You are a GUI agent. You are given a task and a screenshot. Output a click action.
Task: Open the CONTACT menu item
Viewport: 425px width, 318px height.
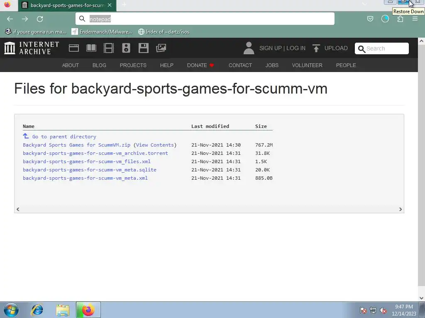coord(240,65)
